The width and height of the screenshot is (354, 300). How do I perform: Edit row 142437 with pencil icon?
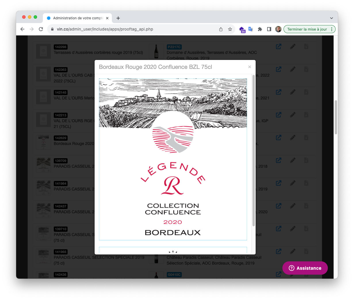pos(293,206)
